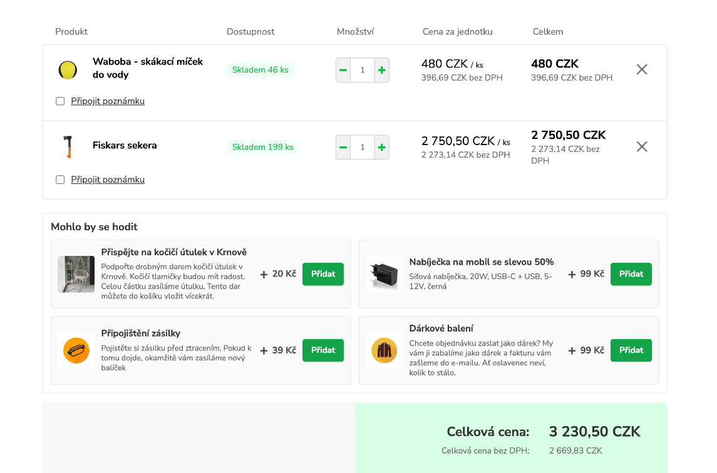
Task: Add mobile charger for 99 Kč
Action: click(631, 274)
